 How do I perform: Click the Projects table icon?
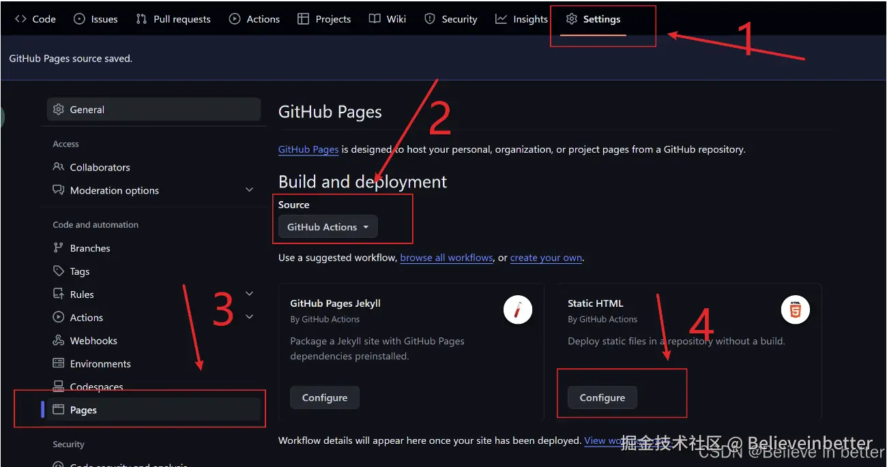point(304,19)
